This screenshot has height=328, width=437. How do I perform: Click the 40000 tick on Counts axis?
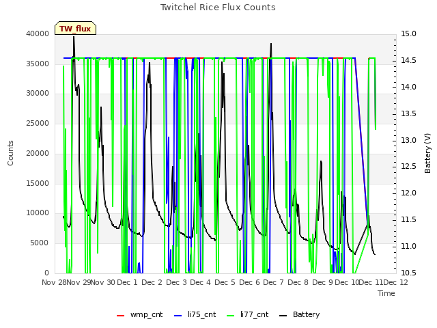tap(38, 33)
